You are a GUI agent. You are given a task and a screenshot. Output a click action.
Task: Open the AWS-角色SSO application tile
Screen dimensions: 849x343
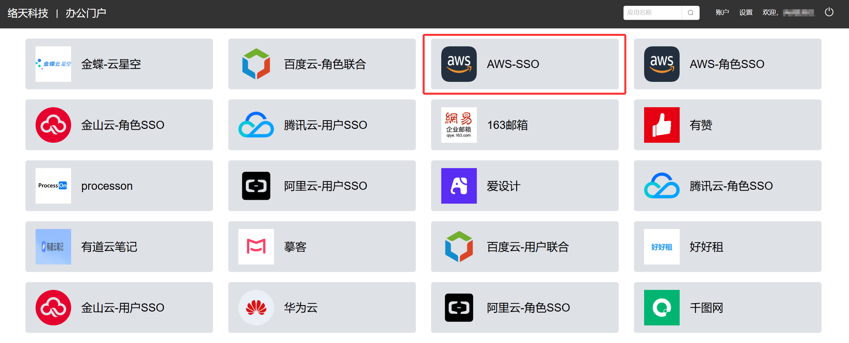(727, 64)
